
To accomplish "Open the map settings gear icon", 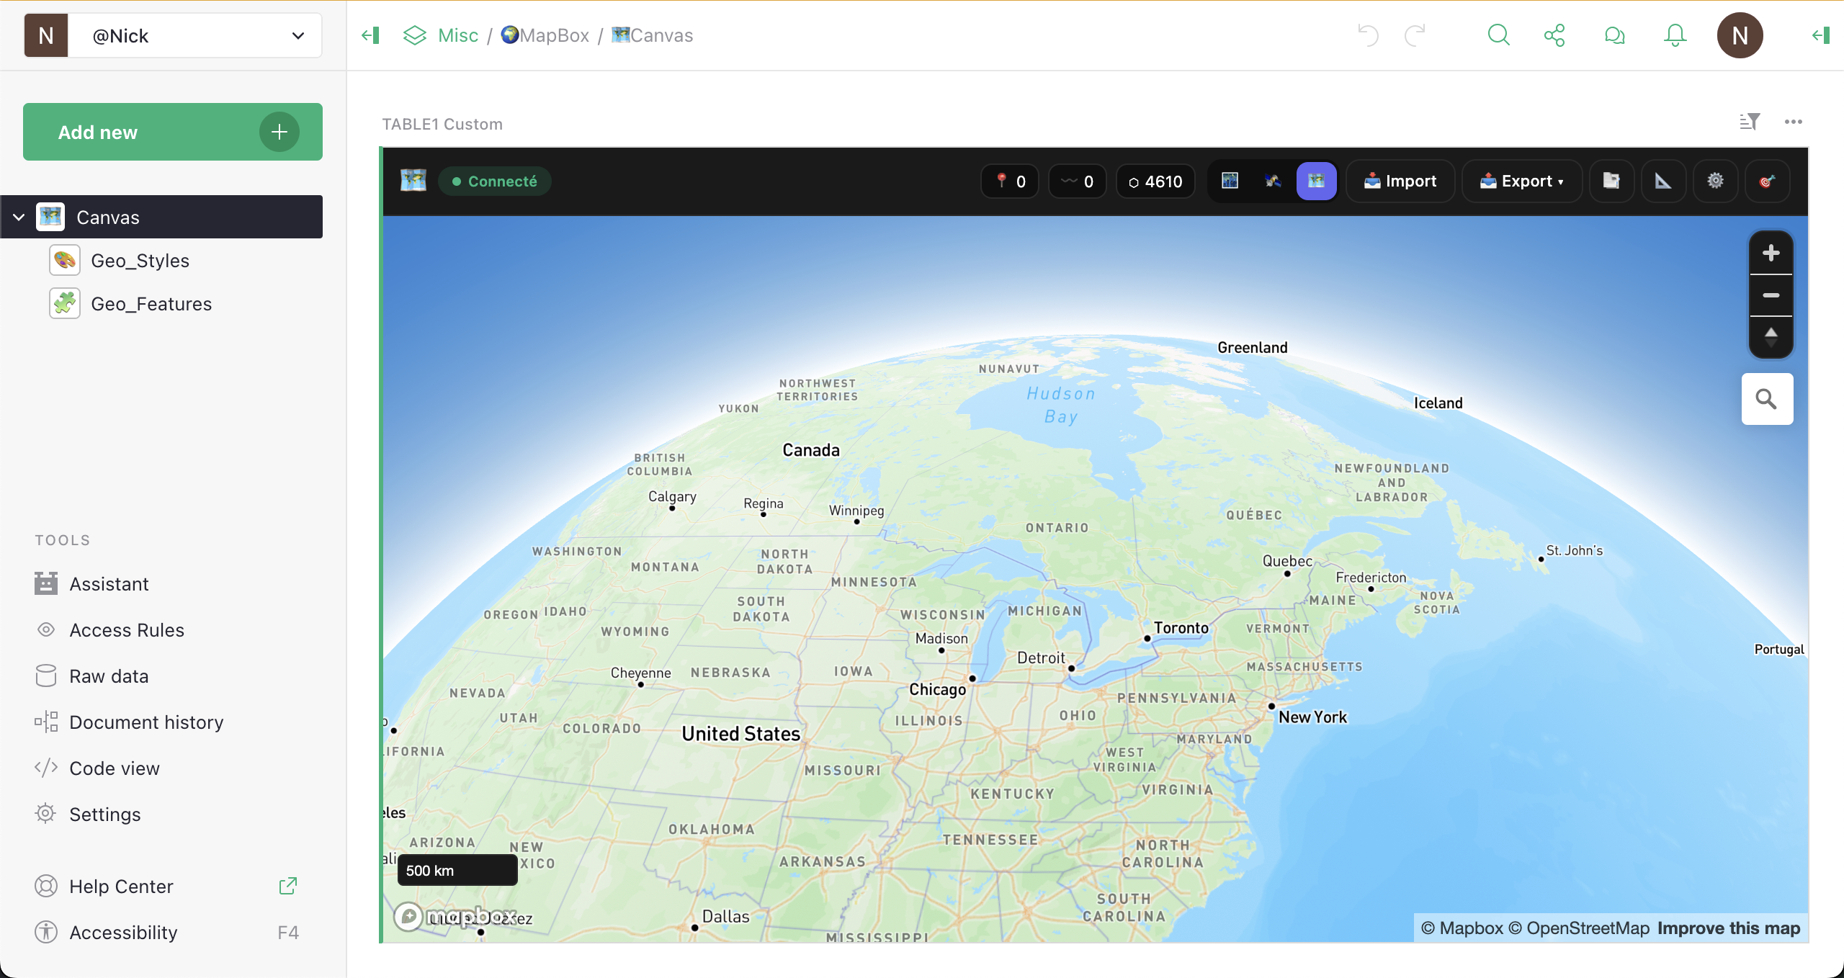I will click(1715, 181).
